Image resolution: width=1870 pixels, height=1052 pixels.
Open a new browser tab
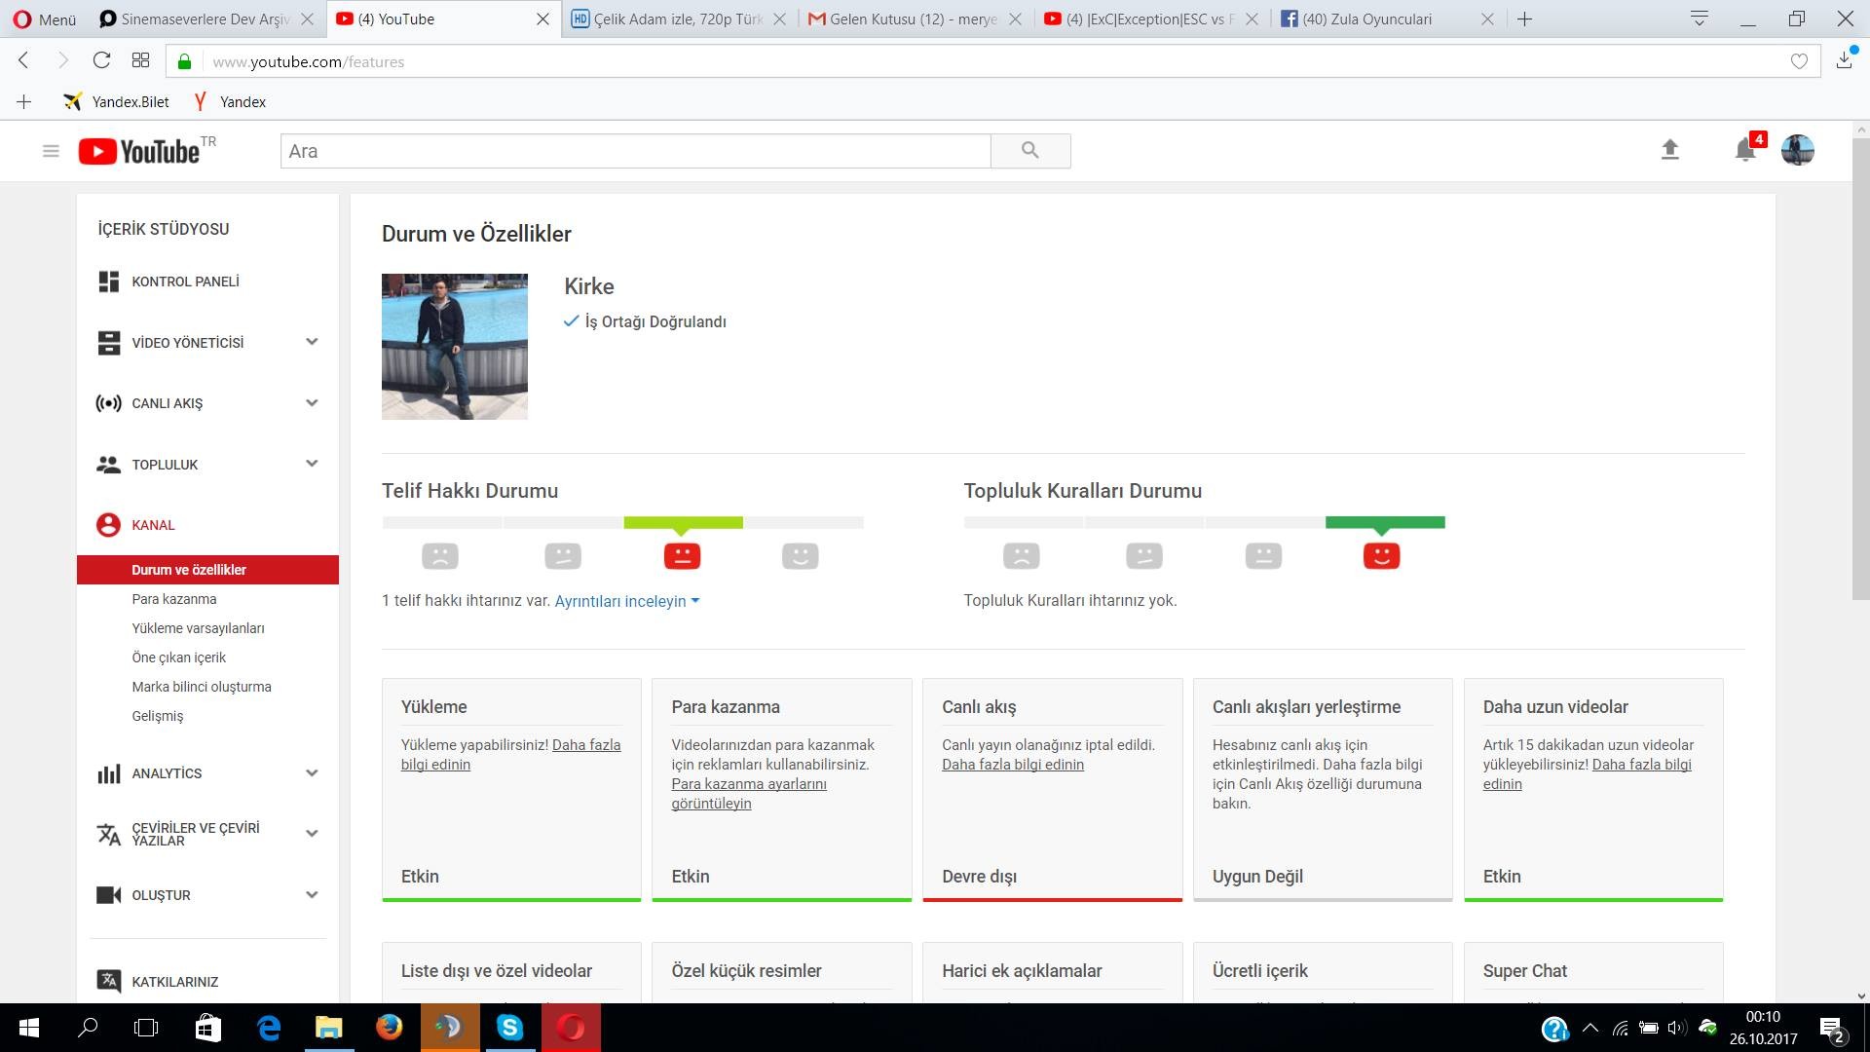pos(1525,19)
